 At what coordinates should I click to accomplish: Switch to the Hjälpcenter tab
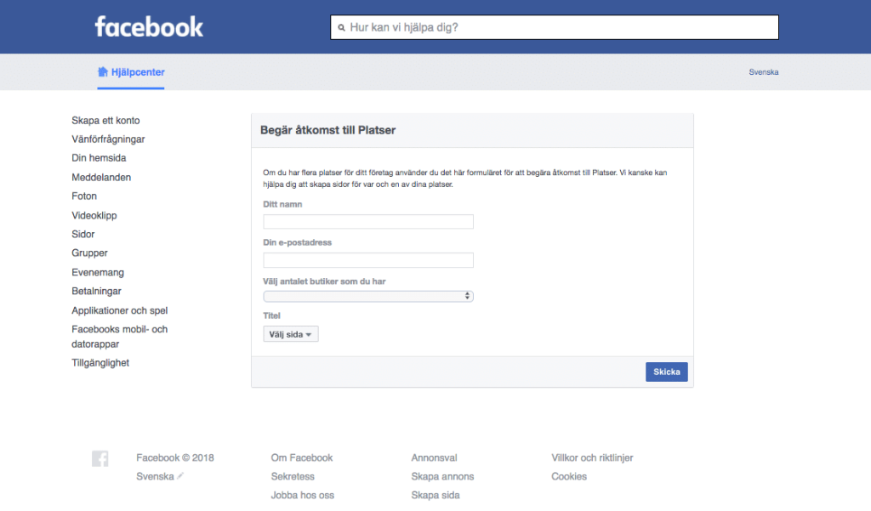coord(131,71)
